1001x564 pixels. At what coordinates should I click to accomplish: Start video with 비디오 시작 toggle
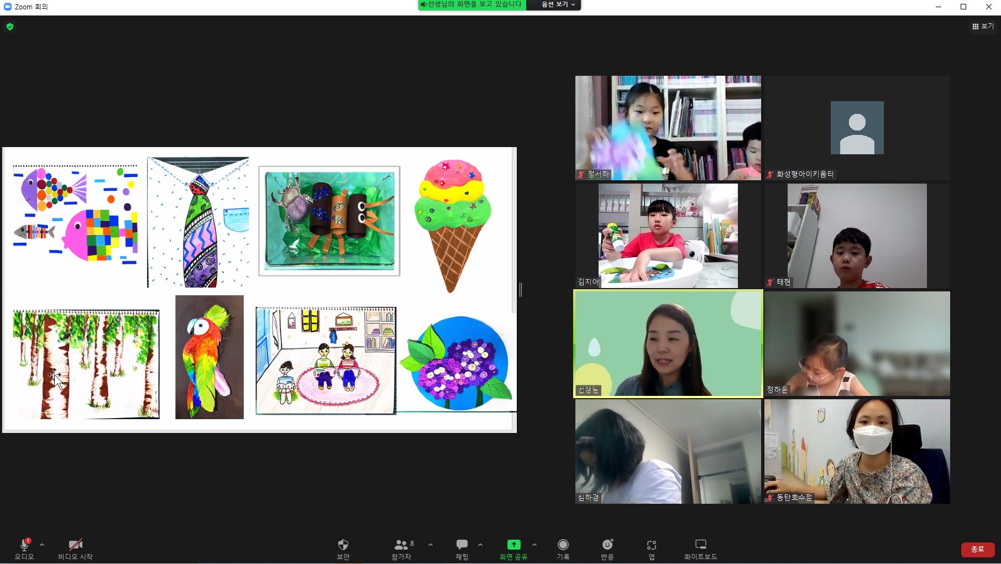click(75, 545)
